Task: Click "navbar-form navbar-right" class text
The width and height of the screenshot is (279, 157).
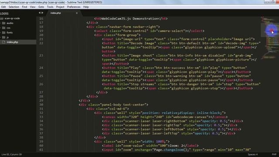Action: (x=133, y=27)
